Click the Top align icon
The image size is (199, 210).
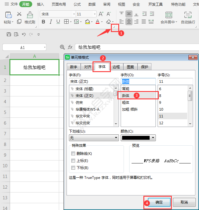point(122,14)
